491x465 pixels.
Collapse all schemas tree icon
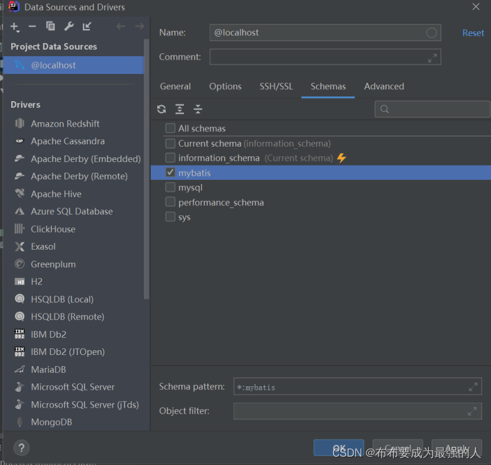click(198, 109)
